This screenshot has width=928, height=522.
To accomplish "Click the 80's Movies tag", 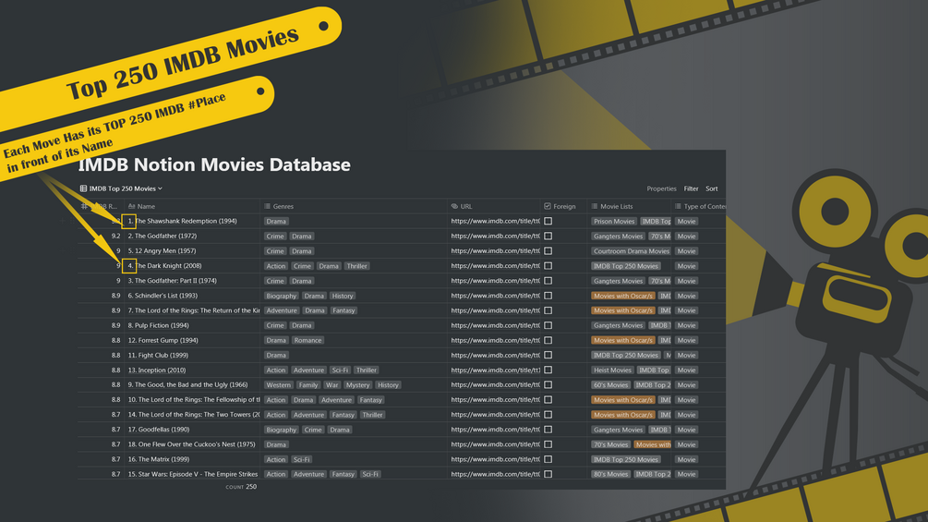I will (x=610, y=474).
